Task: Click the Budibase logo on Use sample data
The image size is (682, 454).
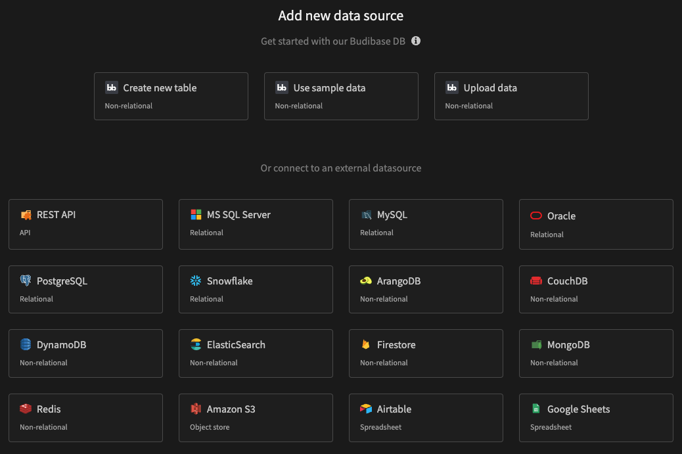Action: click(281, 87)
